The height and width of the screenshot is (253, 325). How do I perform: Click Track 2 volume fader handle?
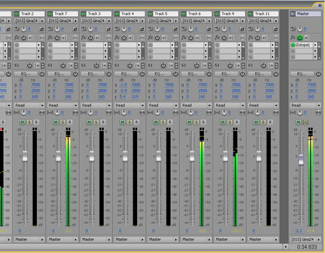tap(25, 156)
